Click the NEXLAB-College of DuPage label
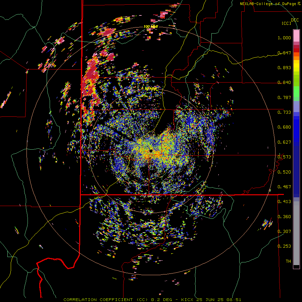The image size is (302, 302). point(268,4)
